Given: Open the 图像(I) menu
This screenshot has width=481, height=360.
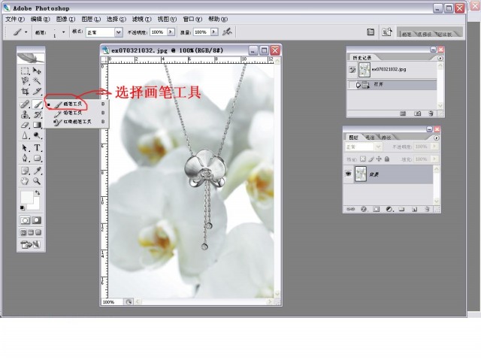Looking at the screenshot, I should 65,19.
